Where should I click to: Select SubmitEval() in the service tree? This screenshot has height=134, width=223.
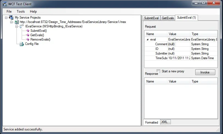(x=38, y=31)
